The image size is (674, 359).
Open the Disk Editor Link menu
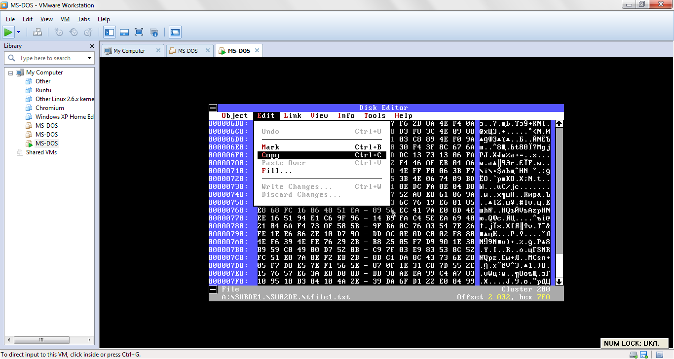click(293, 116)
